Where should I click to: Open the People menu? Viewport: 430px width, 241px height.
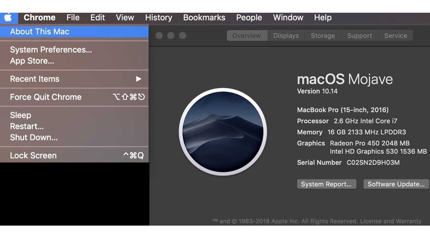[249, 17]
